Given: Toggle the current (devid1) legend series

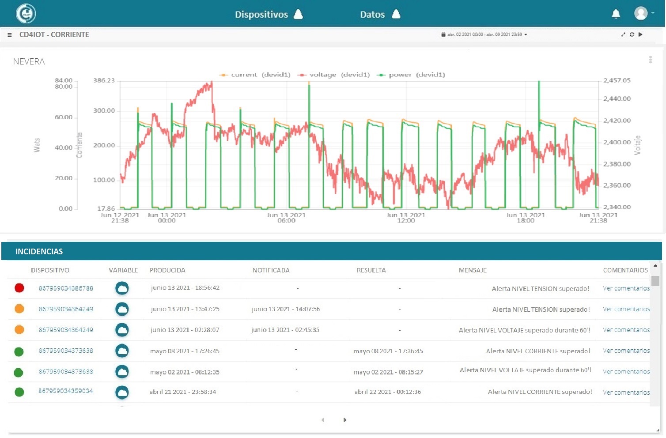Looking at the screenshot, I should pyautogui.click(x=255, y=75).
